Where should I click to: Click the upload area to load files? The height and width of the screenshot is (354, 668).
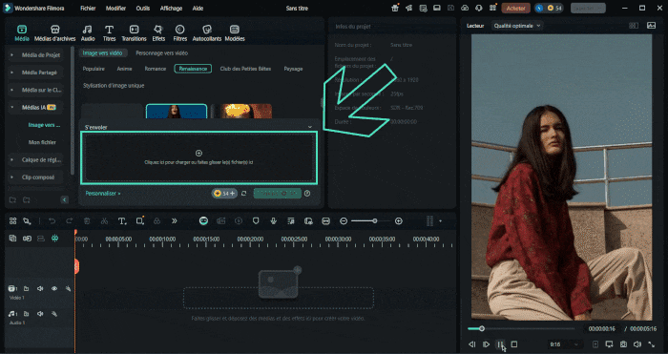click(x=198, y=157)
